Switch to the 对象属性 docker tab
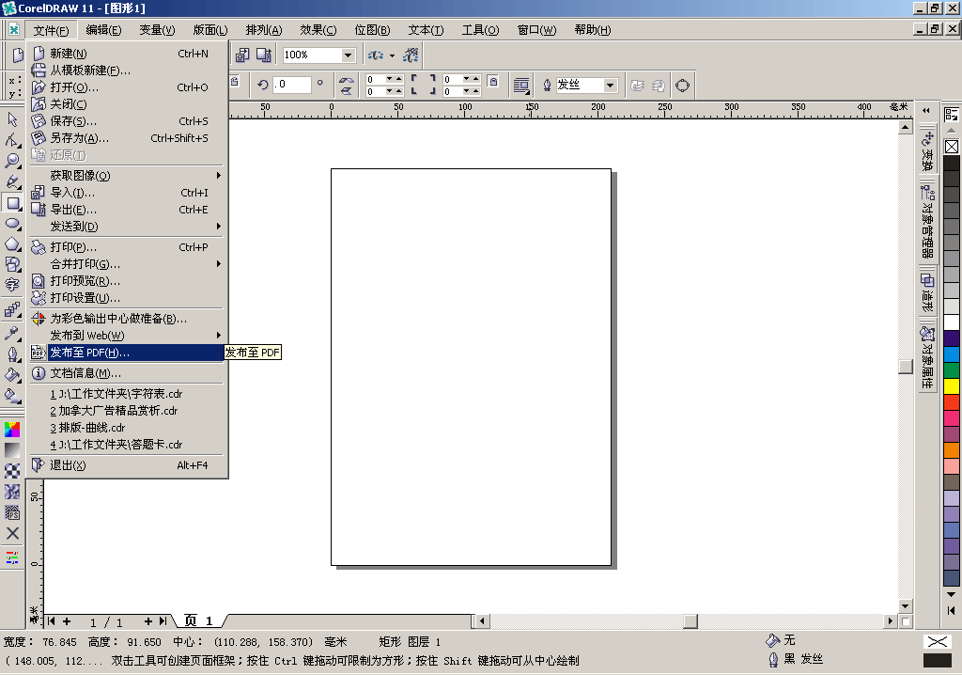 click(927, 357)
